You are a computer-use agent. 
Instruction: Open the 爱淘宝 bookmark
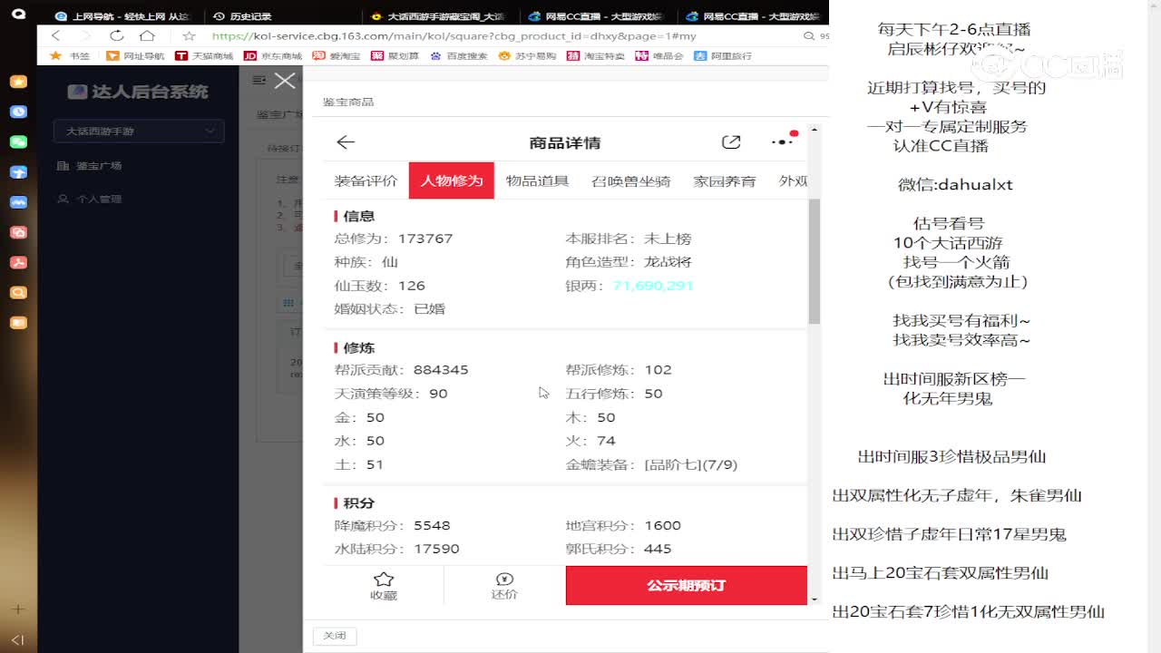pyautogui.click(x=337, y=56)
